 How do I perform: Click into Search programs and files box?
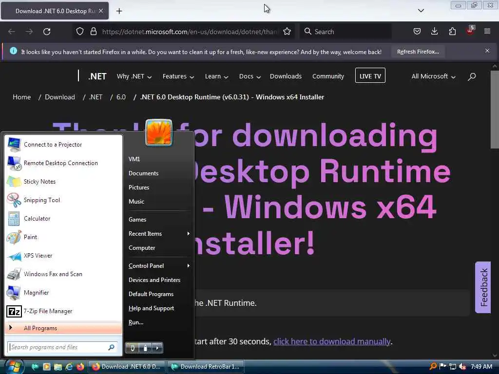point(62,347)
